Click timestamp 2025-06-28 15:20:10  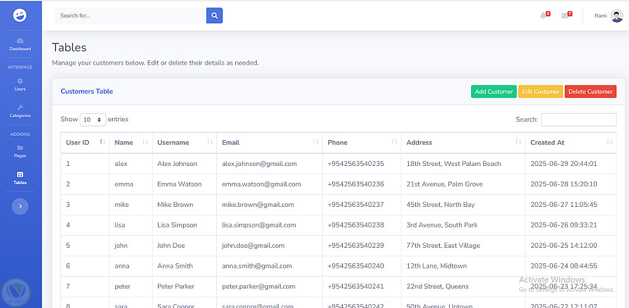(564, 184)
